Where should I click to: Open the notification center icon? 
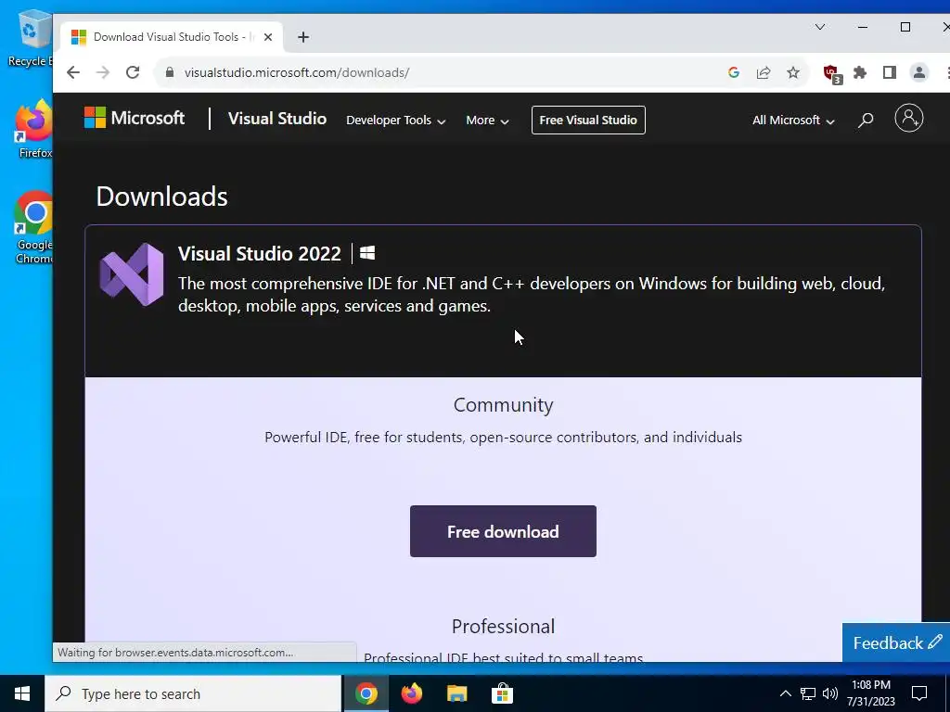919,693
